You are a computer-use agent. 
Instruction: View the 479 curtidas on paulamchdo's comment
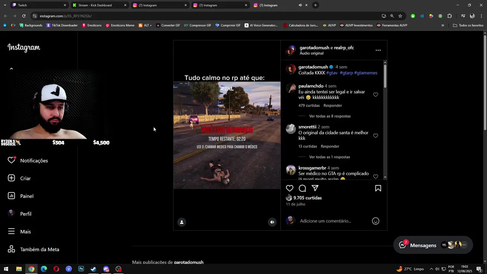(309, 105)
